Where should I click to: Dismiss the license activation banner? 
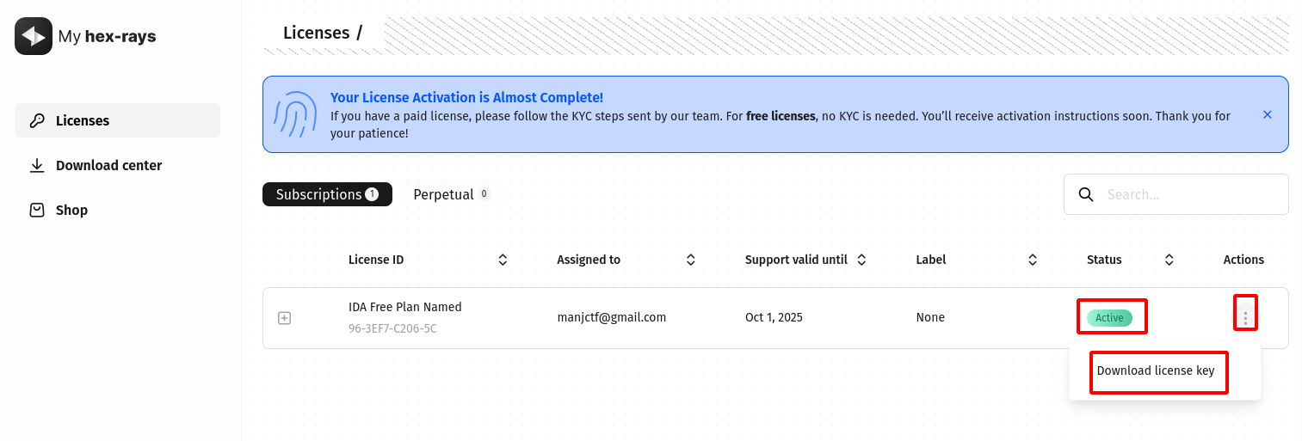1267,114
